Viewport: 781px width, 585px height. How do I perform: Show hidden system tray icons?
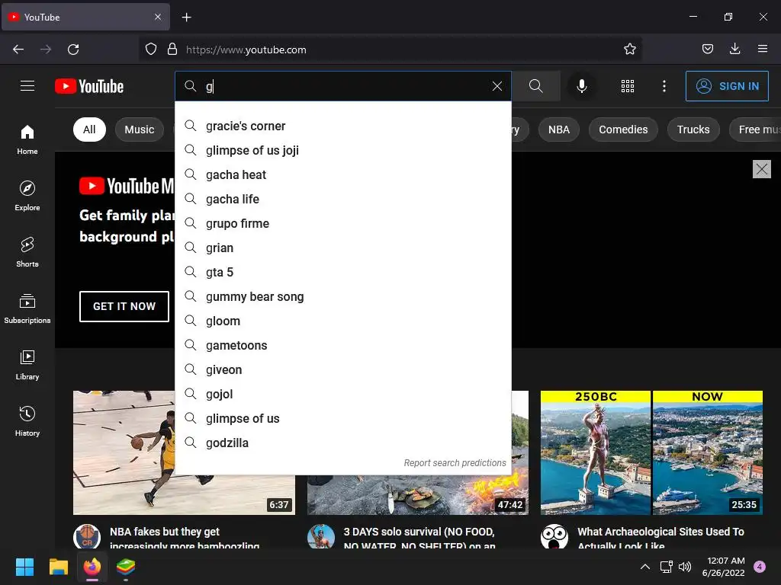click(645, 567)
